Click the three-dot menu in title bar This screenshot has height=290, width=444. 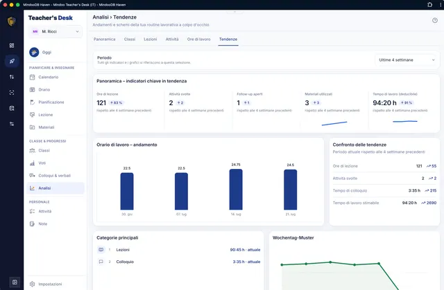(441, 5)
